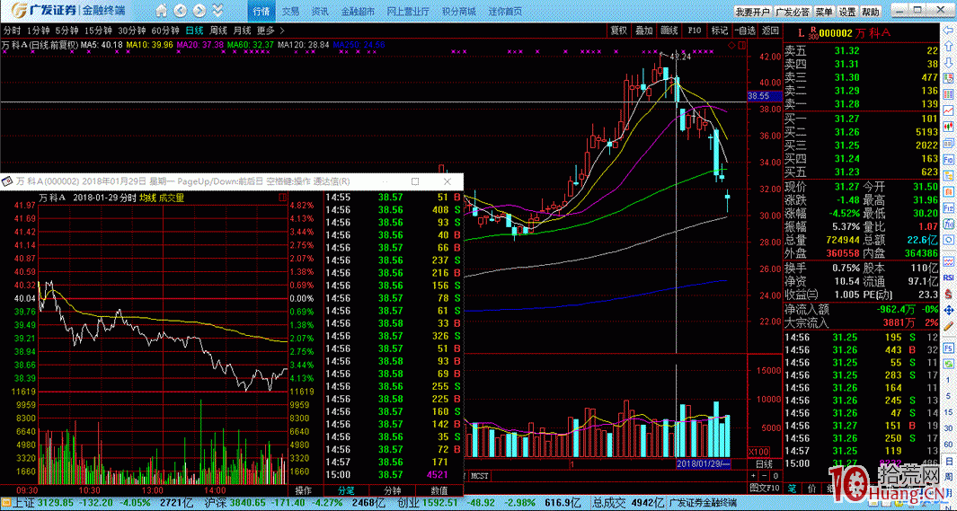Switch to the 1分钟 period
The width and height of the screenshot is (957, 511).
tap(38, 31)
